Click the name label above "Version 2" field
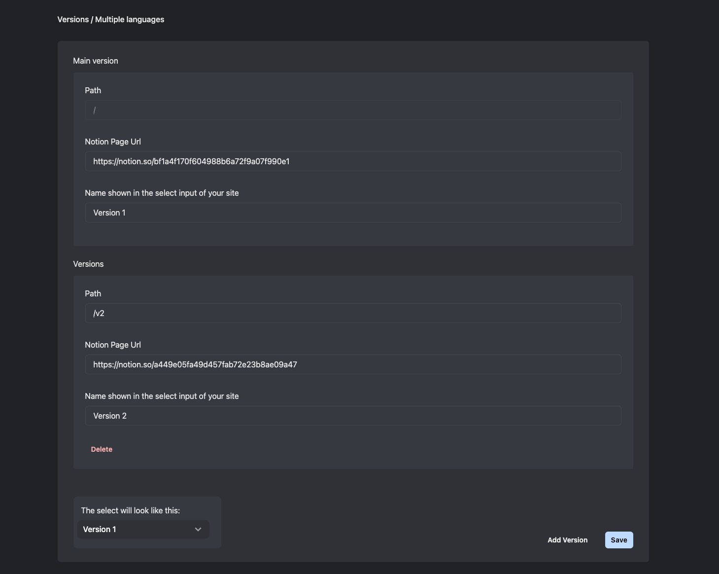 pos(162,396)
